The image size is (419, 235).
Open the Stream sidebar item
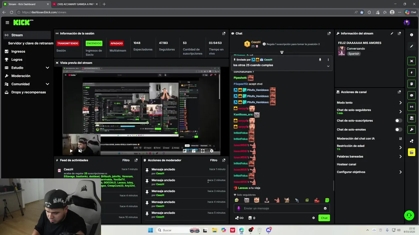(27, 35)
